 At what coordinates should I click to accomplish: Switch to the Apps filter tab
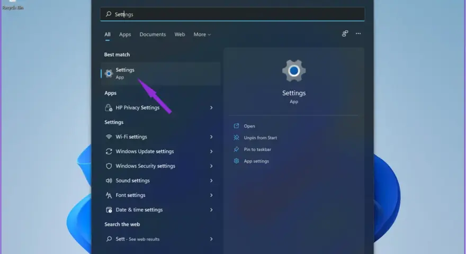[125, 34]
